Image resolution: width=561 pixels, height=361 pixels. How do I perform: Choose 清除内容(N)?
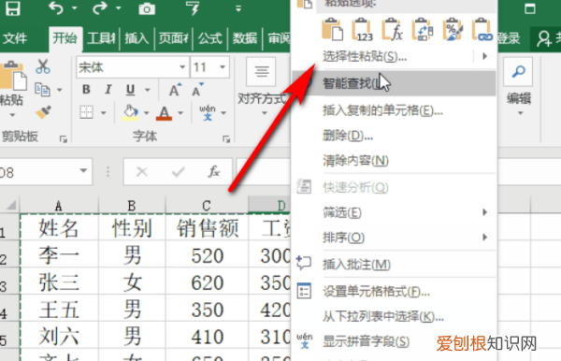pyautogui.click(x=394, y=160)
